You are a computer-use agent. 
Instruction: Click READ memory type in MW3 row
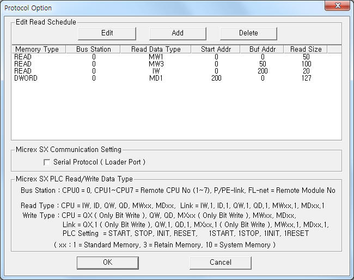pyautogui.click(x=23, y=64)
